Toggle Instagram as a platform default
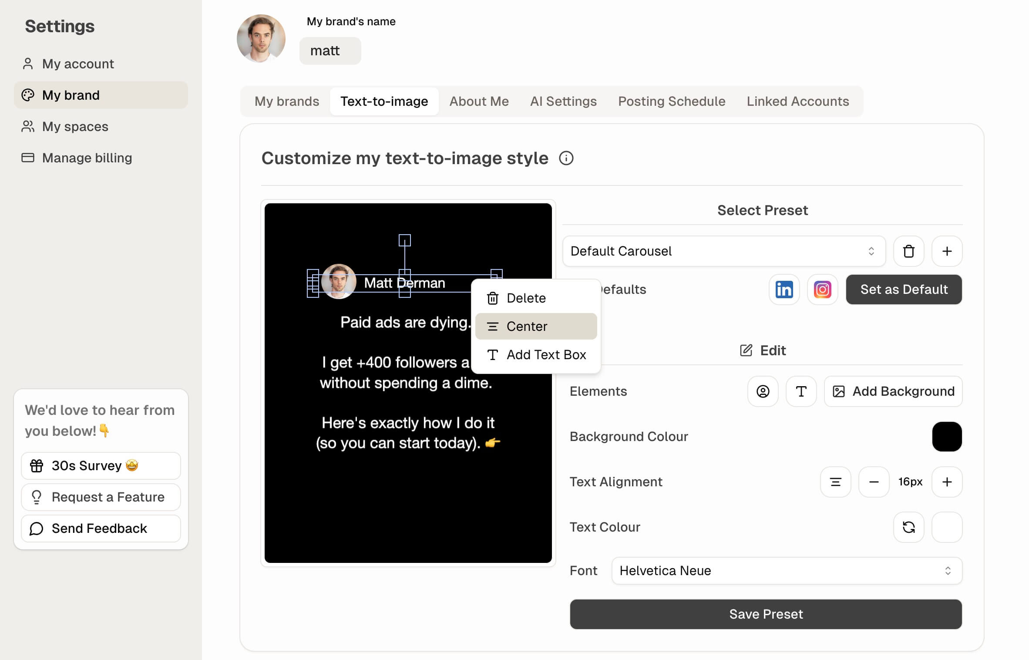 tap(822, 290)
